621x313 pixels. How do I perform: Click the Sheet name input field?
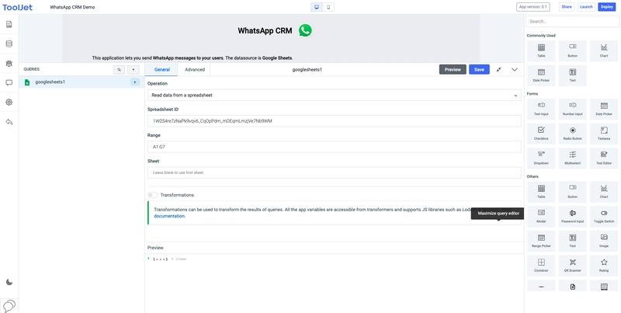(335, 172)
